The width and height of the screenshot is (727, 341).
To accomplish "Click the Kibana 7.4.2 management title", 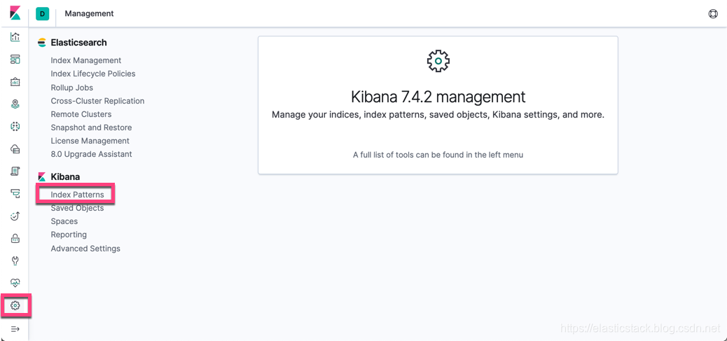I will 438,97.
